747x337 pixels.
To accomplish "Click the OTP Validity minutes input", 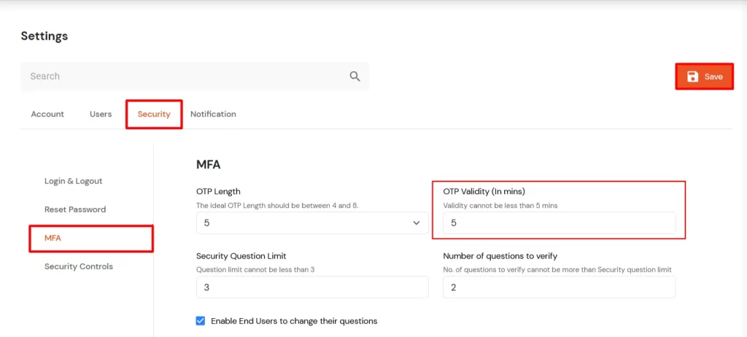I will point(559,222).
